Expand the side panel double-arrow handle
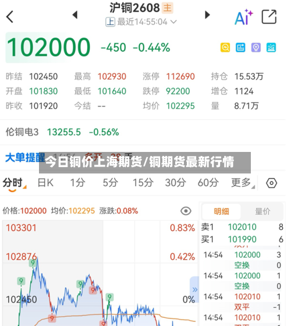The width and height of the screenshot is (291, 326). click(194, 290)
